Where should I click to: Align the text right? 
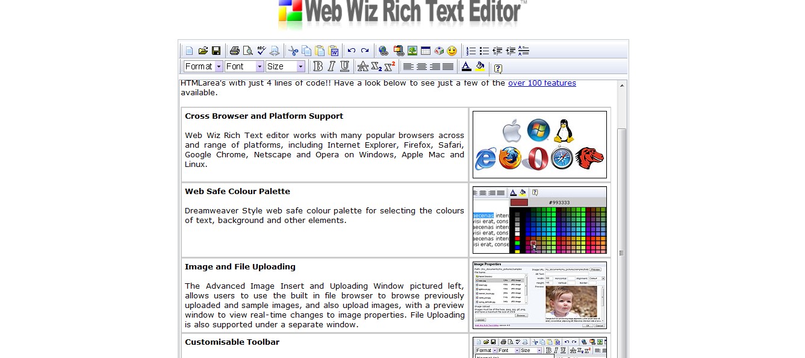click(435, 66)
